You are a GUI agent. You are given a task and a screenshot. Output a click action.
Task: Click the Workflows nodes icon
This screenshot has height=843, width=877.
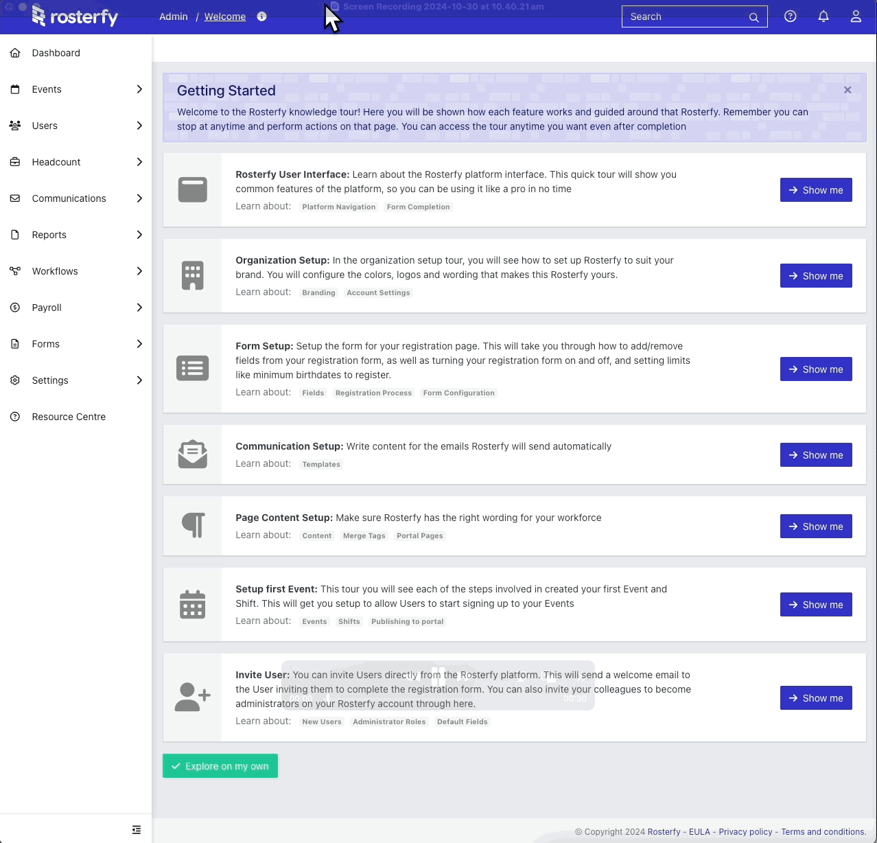click(x=15, y=271)
